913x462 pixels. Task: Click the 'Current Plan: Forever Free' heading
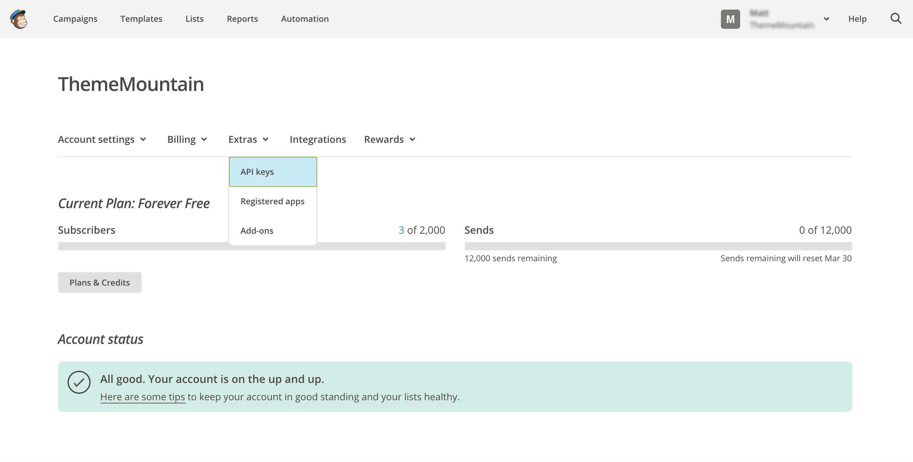(x=133, y=204)
